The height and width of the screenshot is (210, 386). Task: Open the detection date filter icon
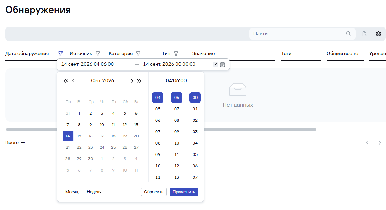click(x=60, y=53)
